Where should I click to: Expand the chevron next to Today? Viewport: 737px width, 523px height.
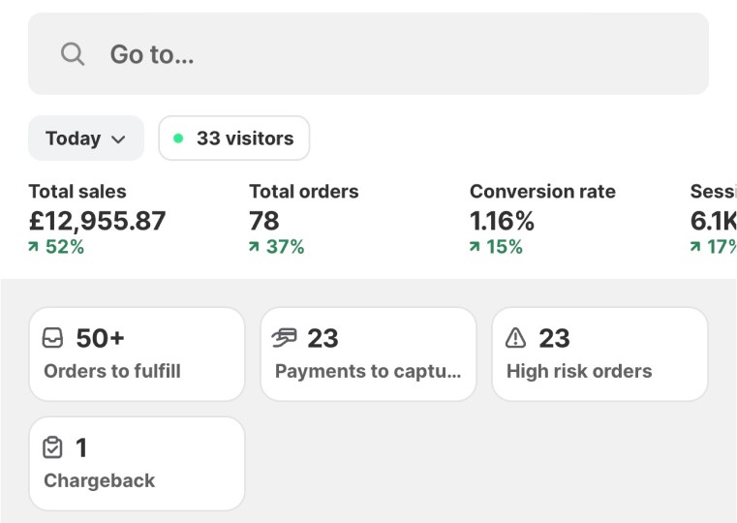point(118,139)
